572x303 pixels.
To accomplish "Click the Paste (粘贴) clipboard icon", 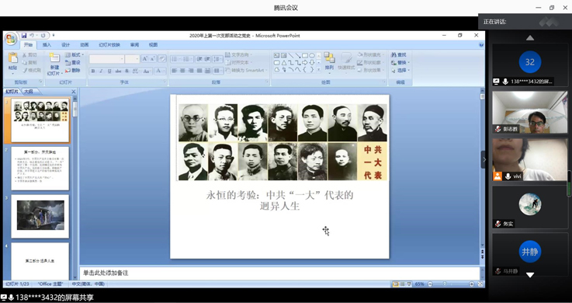I will tap(12, 57).
